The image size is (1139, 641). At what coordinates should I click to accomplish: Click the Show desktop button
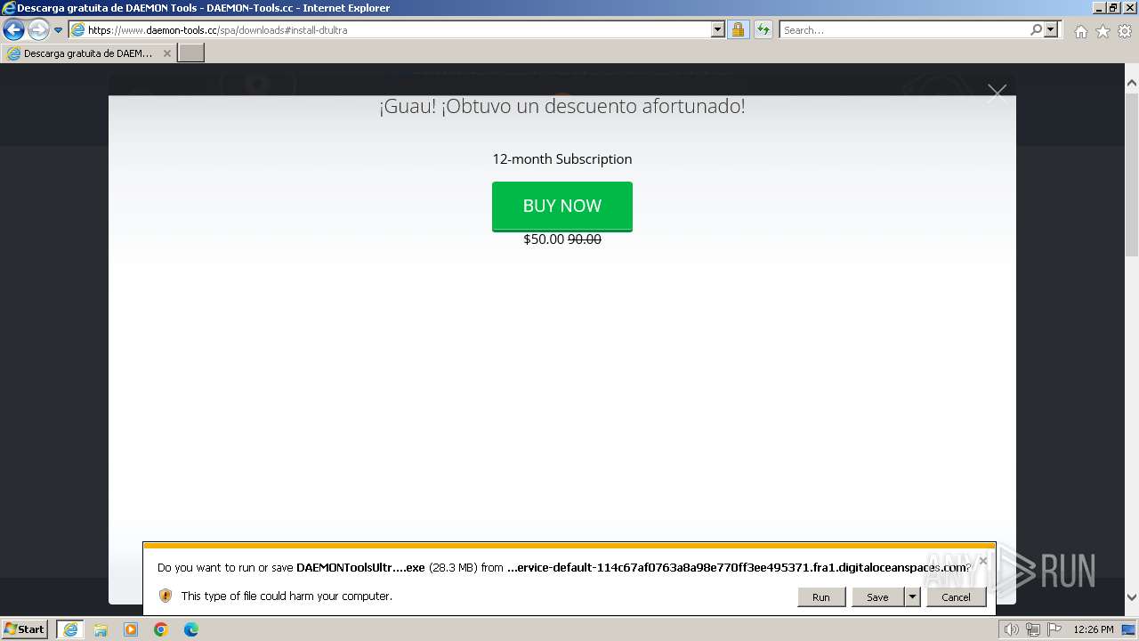click(x=1129, y=629)
